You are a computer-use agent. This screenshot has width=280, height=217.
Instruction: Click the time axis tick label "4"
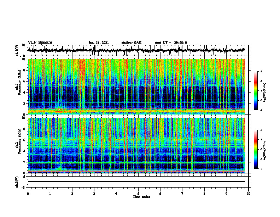(116, 194)
